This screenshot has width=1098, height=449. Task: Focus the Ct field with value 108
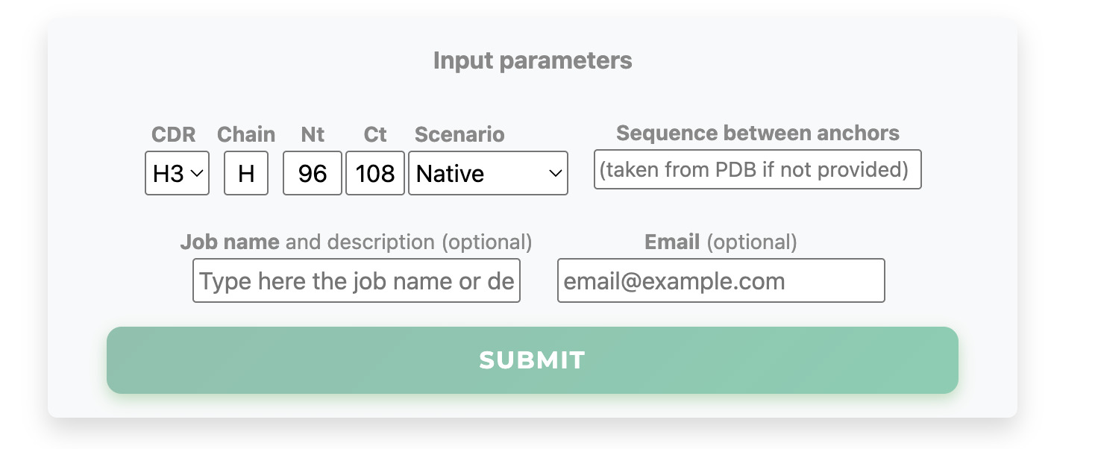tap(375, 174)
